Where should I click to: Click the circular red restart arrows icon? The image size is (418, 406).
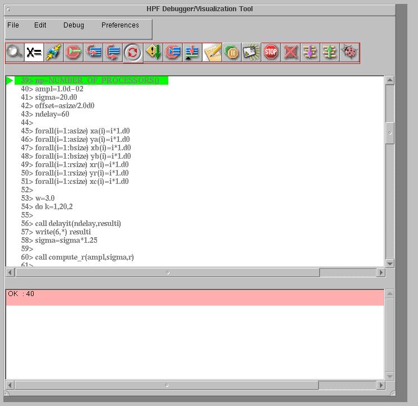tap(133, 52)
